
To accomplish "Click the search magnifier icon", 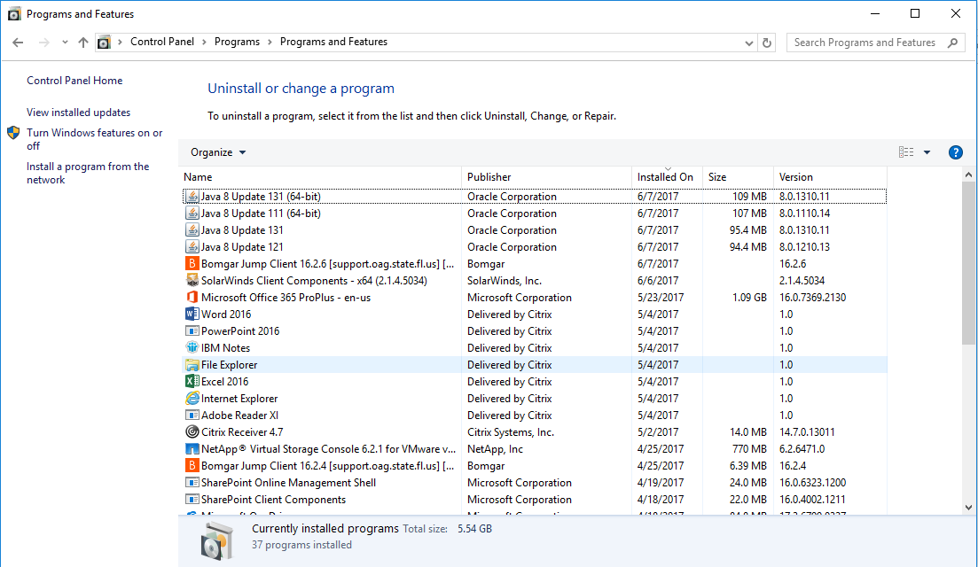I will (952, 43).
